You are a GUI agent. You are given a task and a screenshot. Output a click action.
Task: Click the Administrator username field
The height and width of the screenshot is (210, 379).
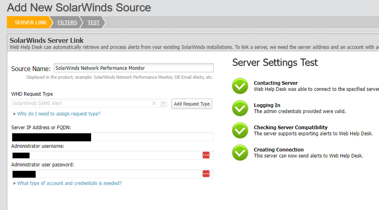113,155
